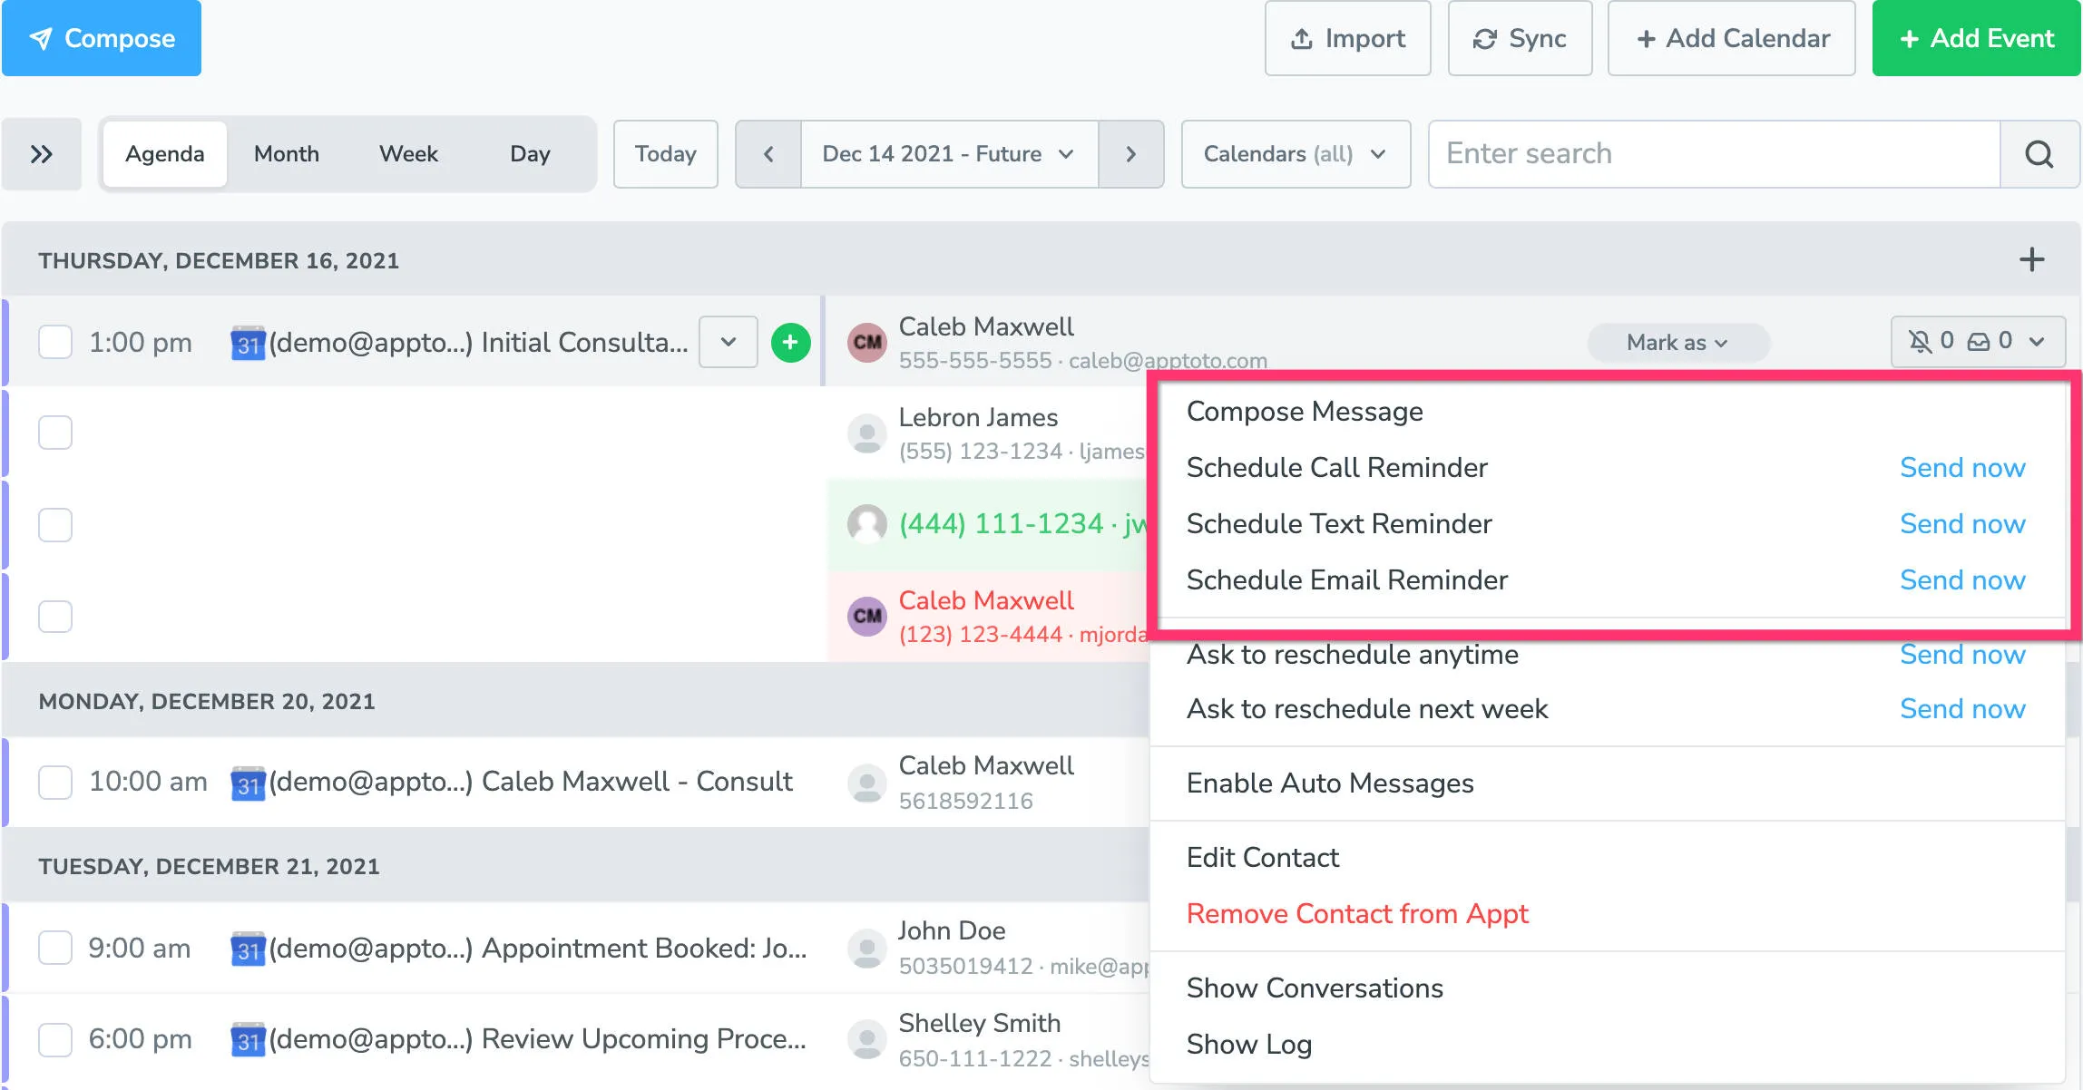Click the Compose send icon
Viewport: 2083px width, 1090px height.
point(41,38)
